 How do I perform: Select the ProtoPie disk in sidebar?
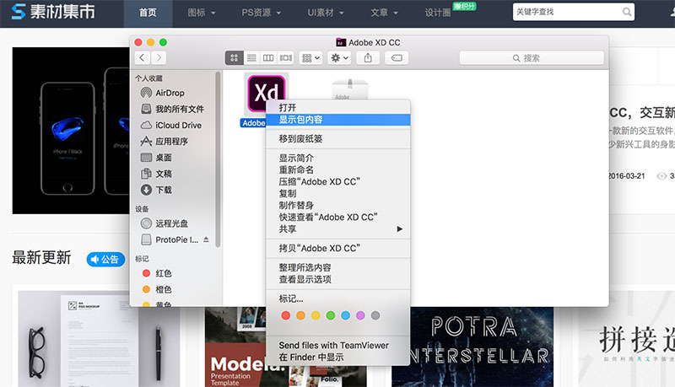pos(170,239)
